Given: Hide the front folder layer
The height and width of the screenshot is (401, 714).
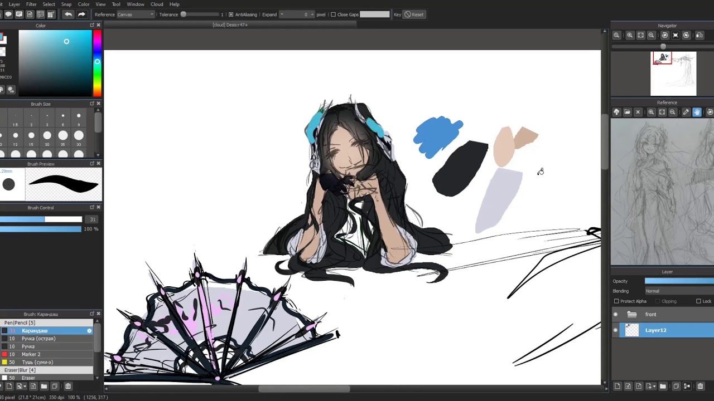Looking at the screenshot, I should tap(616, 315).
